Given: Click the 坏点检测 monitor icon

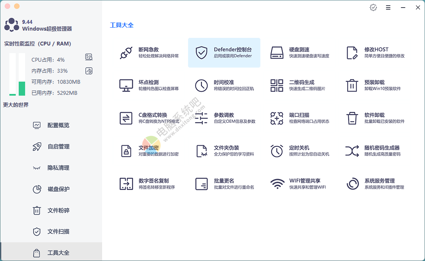Looking at the screenshot, I should (x=126, y=85).
